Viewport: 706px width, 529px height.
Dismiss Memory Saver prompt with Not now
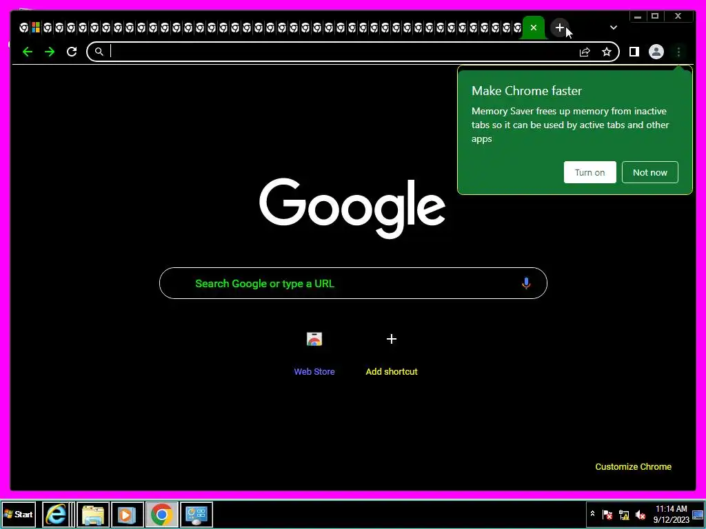(649, 172)
